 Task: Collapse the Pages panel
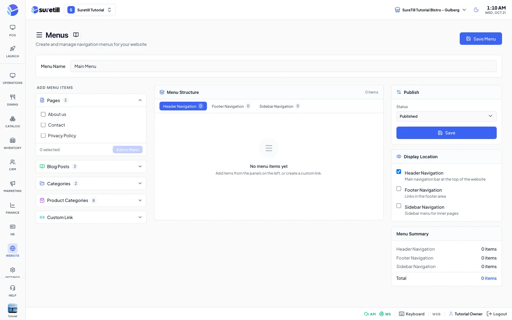pyautogui.click(x=91, y=100)
